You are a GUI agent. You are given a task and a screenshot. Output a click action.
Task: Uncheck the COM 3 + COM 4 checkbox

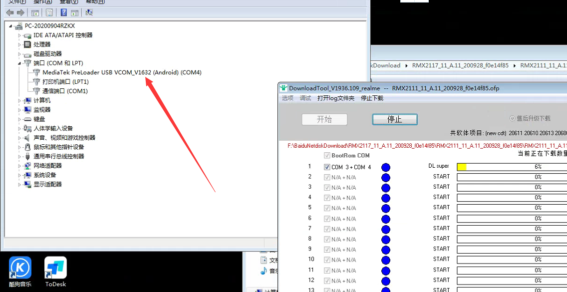tap(327, 167)
